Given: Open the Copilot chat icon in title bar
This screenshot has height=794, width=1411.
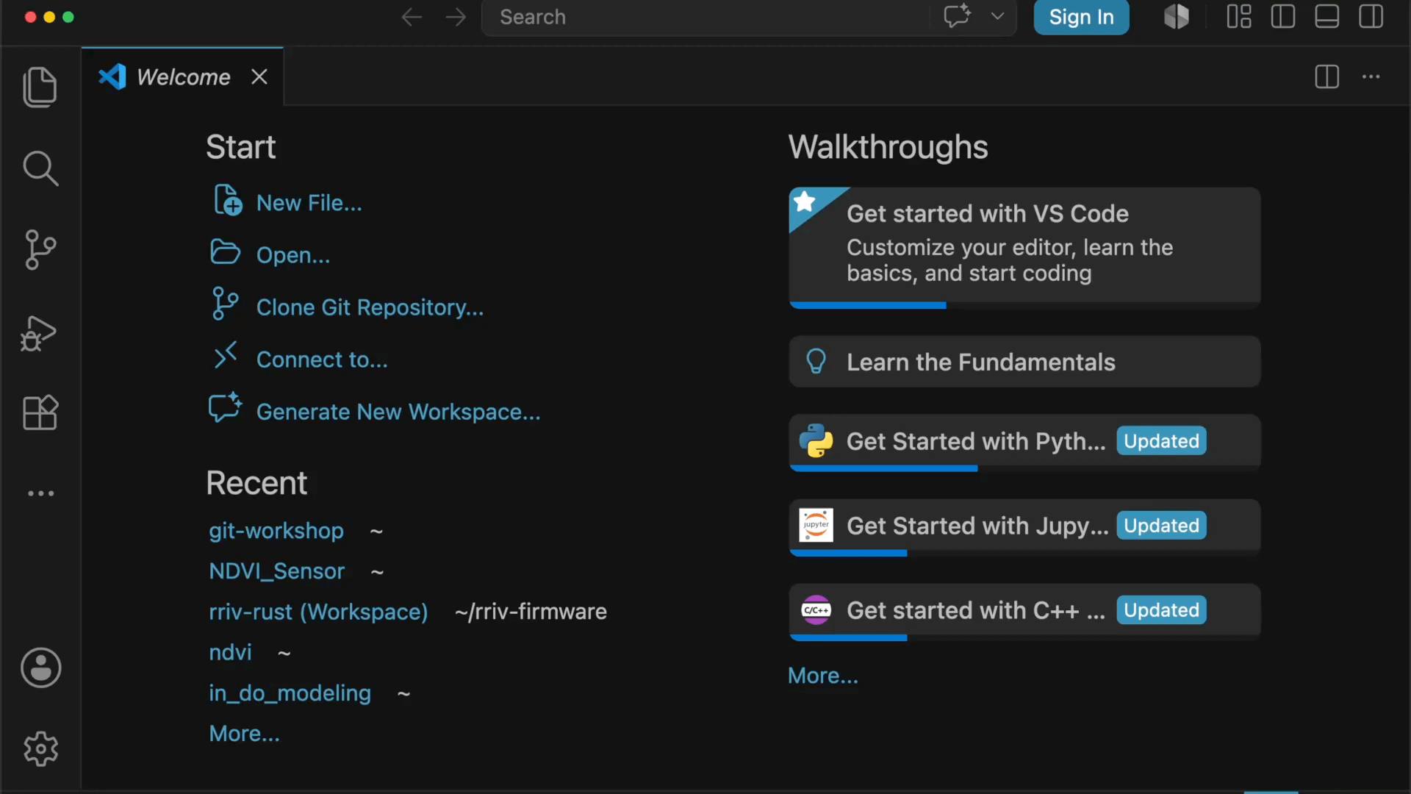Looking at the screenshot, I should pyautogui.click(x=958, y=16).
